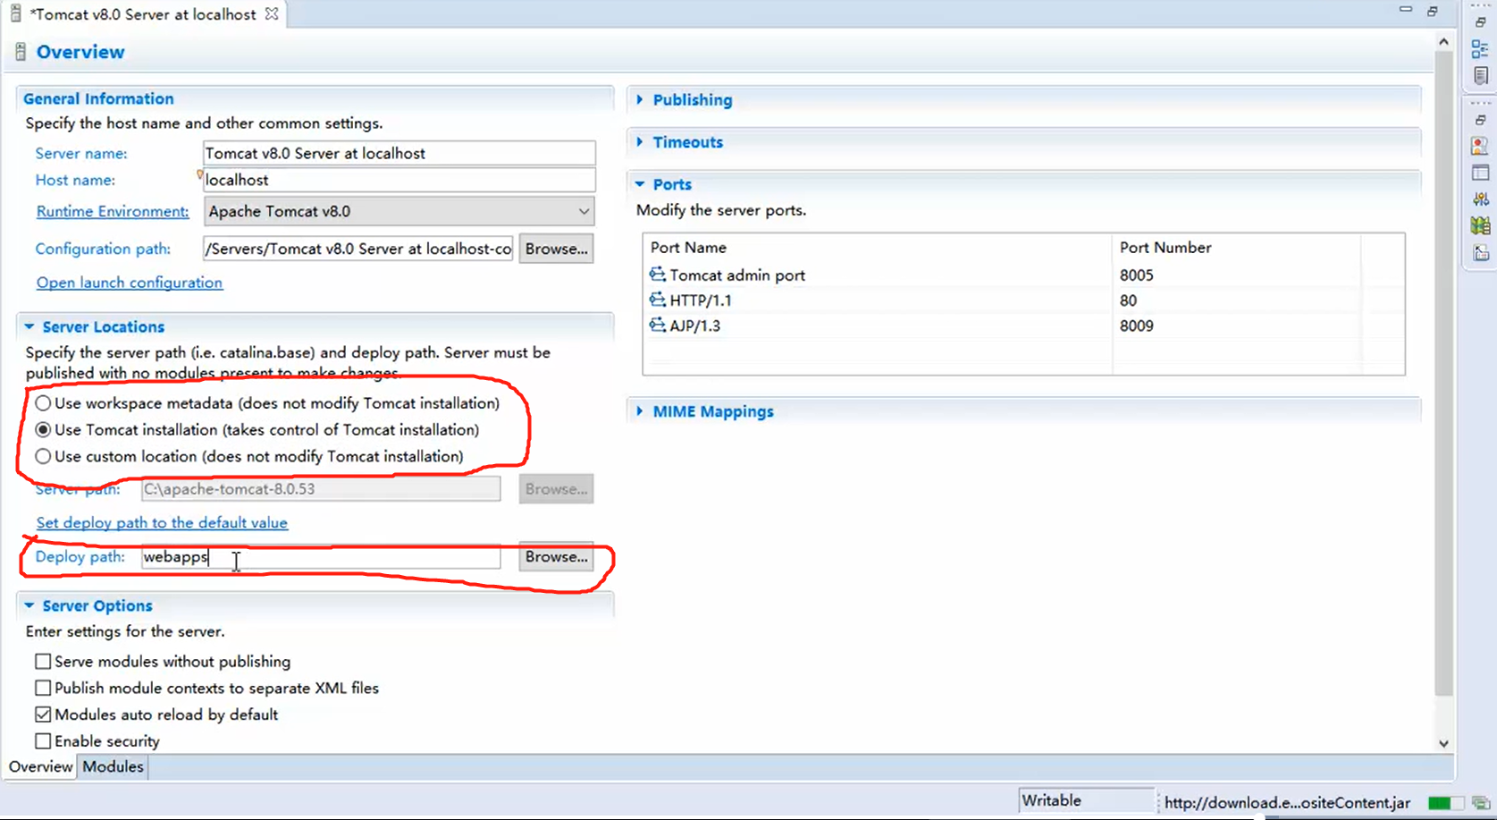The height and width of the screenshot is (820, 1497).
Task: Expand the Publishing section
Action: 640,99
